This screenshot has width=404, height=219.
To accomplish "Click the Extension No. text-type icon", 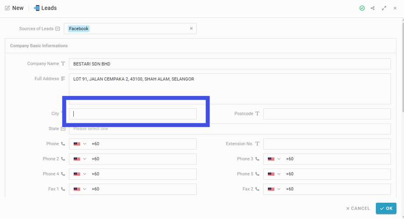I will tap(257, 144).
